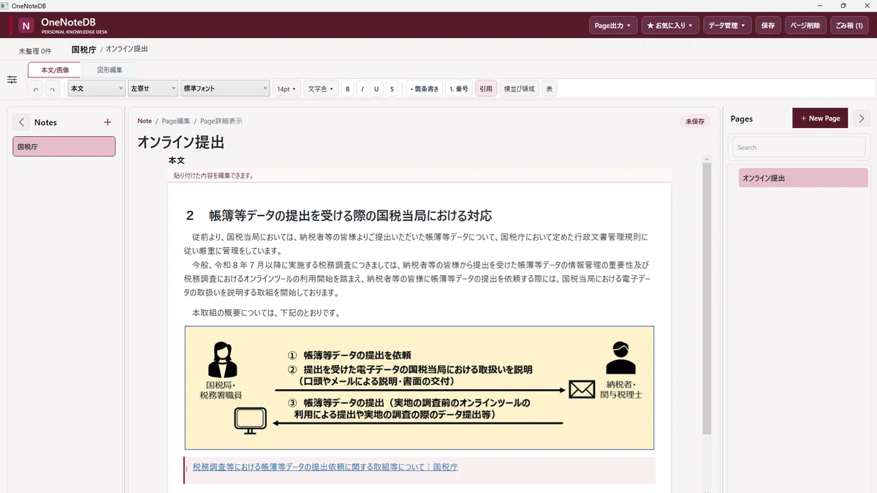
Task: Create a page with + New Page
Action: (820, 118)
